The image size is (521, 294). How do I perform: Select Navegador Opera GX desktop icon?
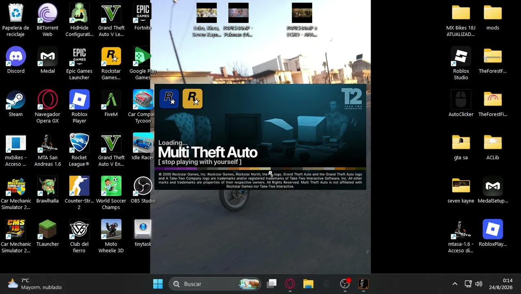47,107
